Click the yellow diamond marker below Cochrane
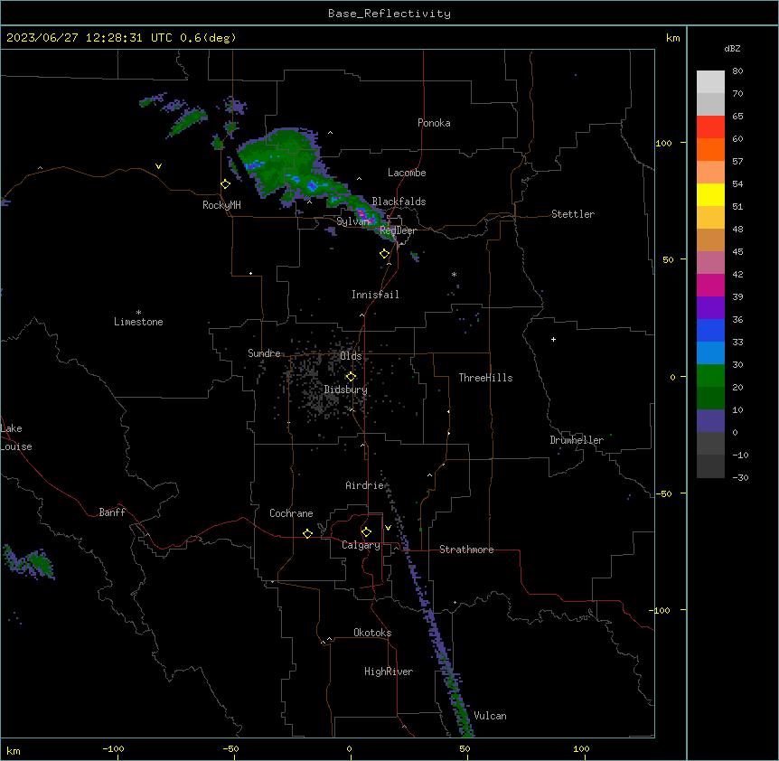 307,533
